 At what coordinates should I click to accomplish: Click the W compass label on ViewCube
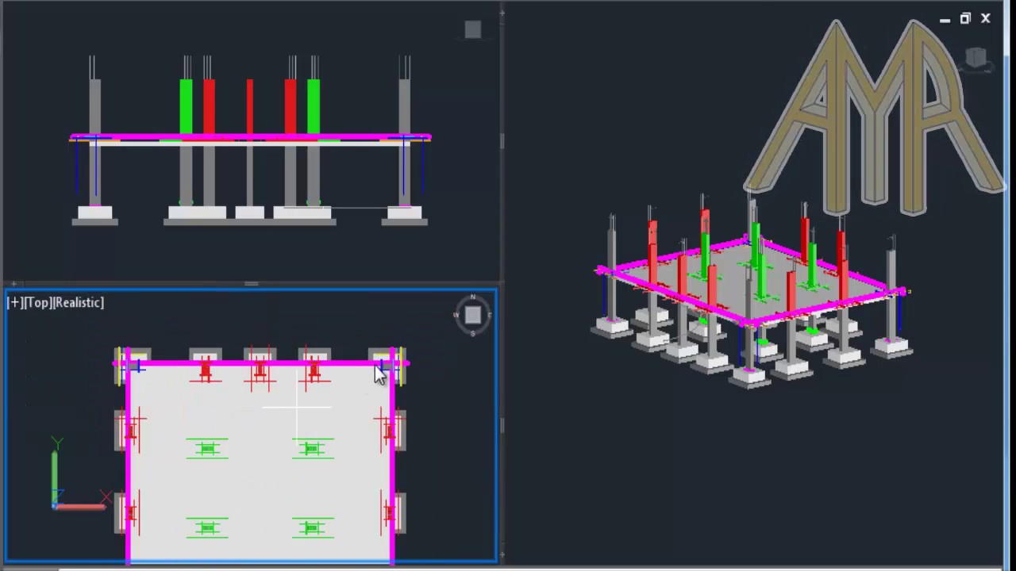click(x=456, y=315)
